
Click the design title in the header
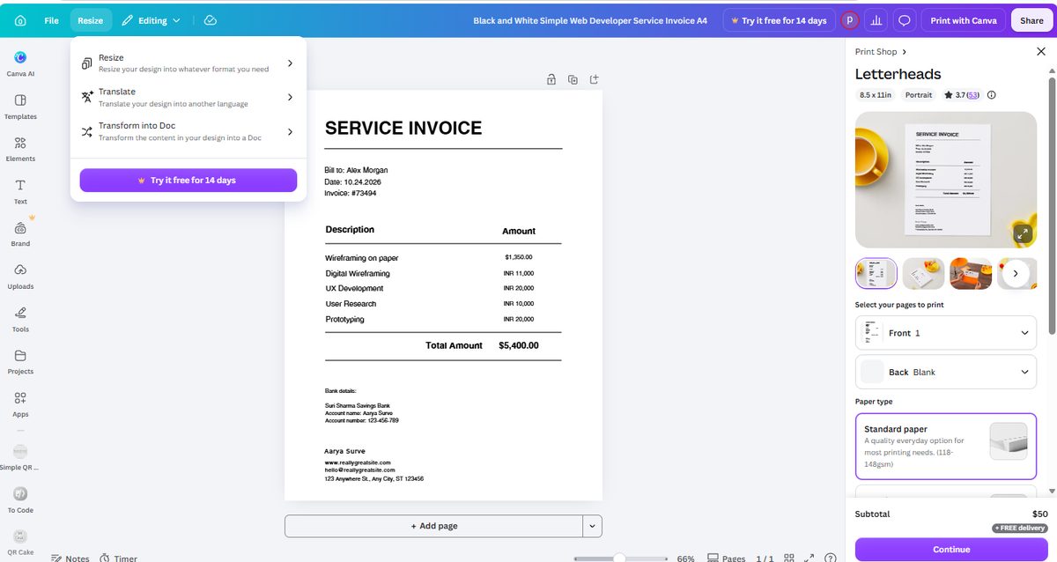pos(590,20)
